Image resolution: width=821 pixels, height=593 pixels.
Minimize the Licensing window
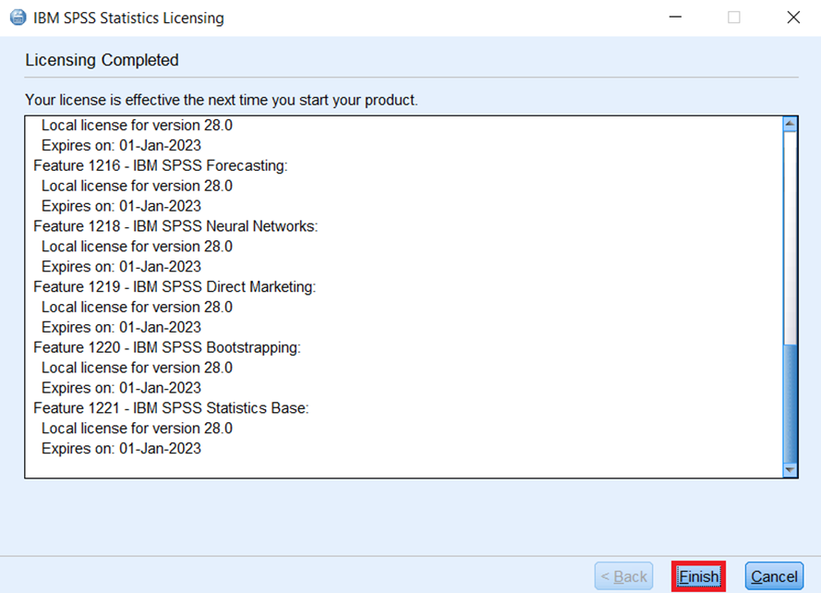(x=675, y=18)
